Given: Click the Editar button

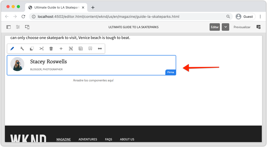Looking at the screenshot, I should (x=215, y=27).
